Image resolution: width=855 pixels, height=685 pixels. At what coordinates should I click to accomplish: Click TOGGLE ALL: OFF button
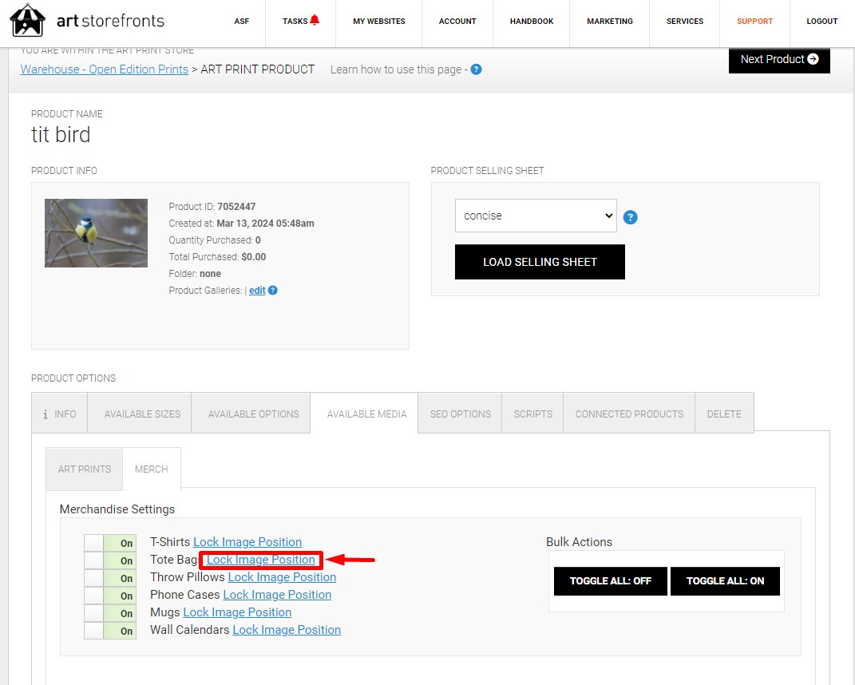click(x=611, y=581)
